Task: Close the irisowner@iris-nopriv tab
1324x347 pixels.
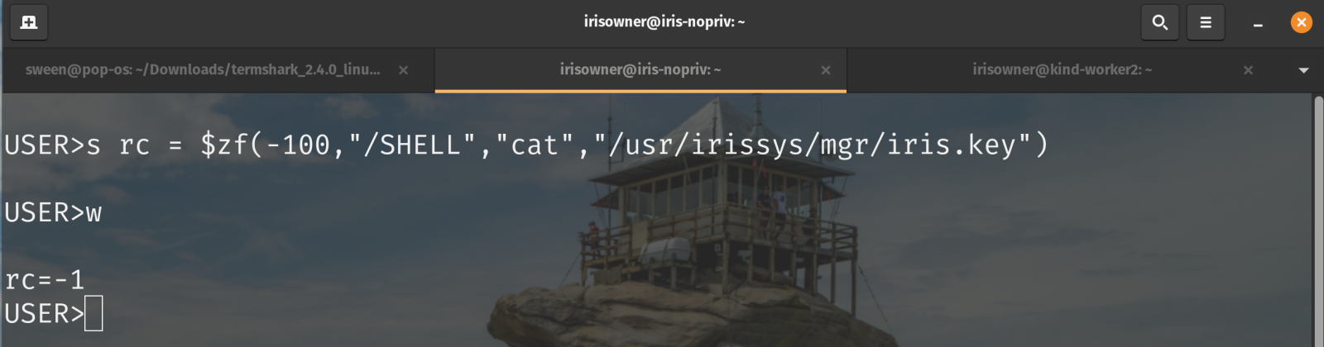Action: [825, 70]
